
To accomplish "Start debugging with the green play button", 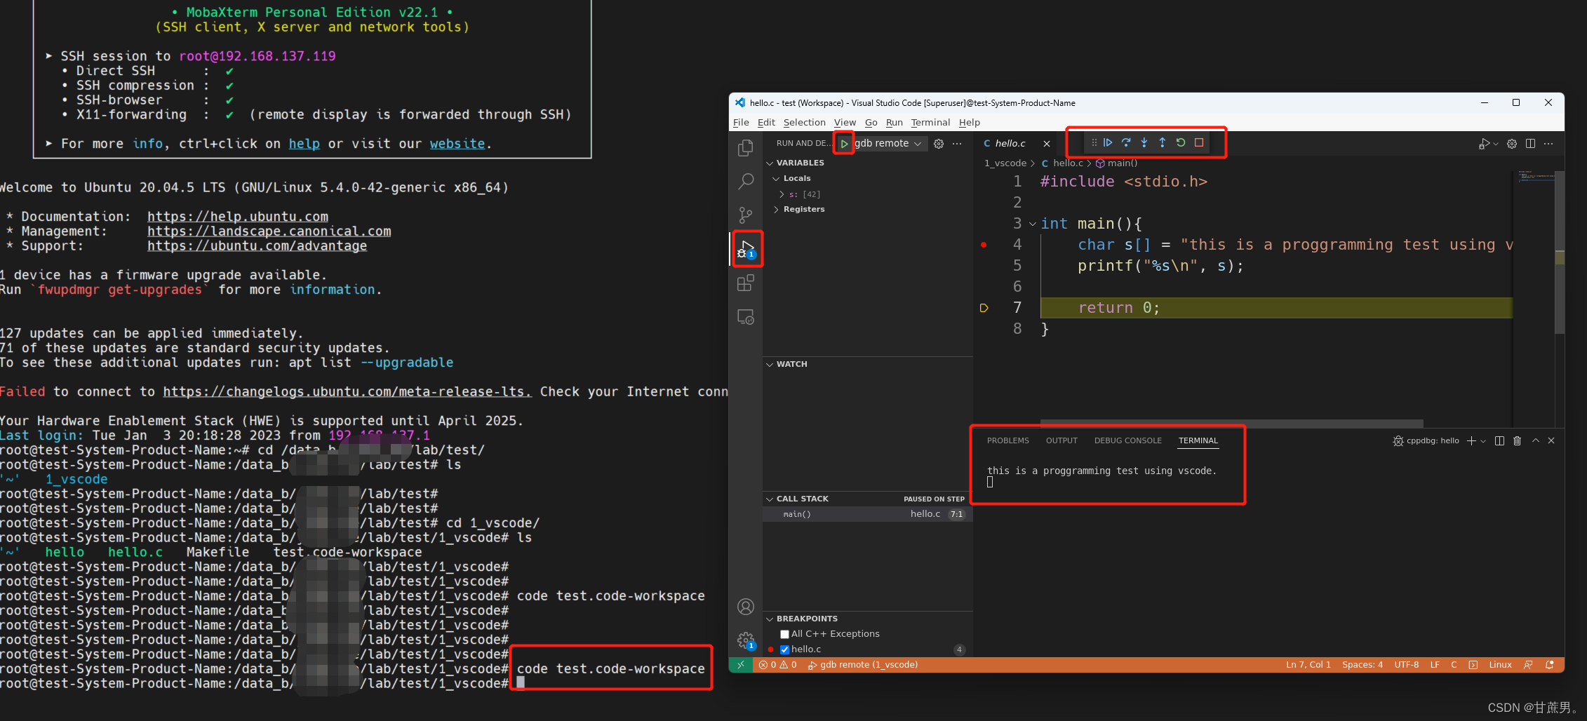I will click(x=844, y=143).
